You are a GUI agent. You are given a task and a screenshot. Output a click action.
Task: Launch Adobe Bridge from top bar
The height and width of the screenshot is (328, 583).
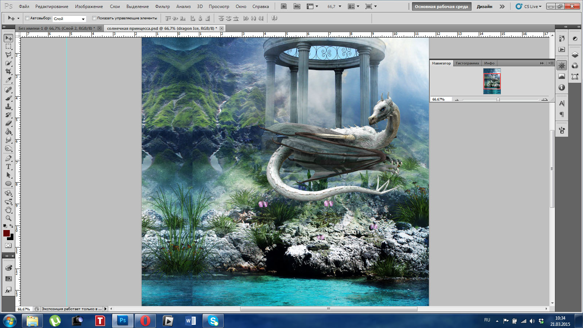[284, 7]
